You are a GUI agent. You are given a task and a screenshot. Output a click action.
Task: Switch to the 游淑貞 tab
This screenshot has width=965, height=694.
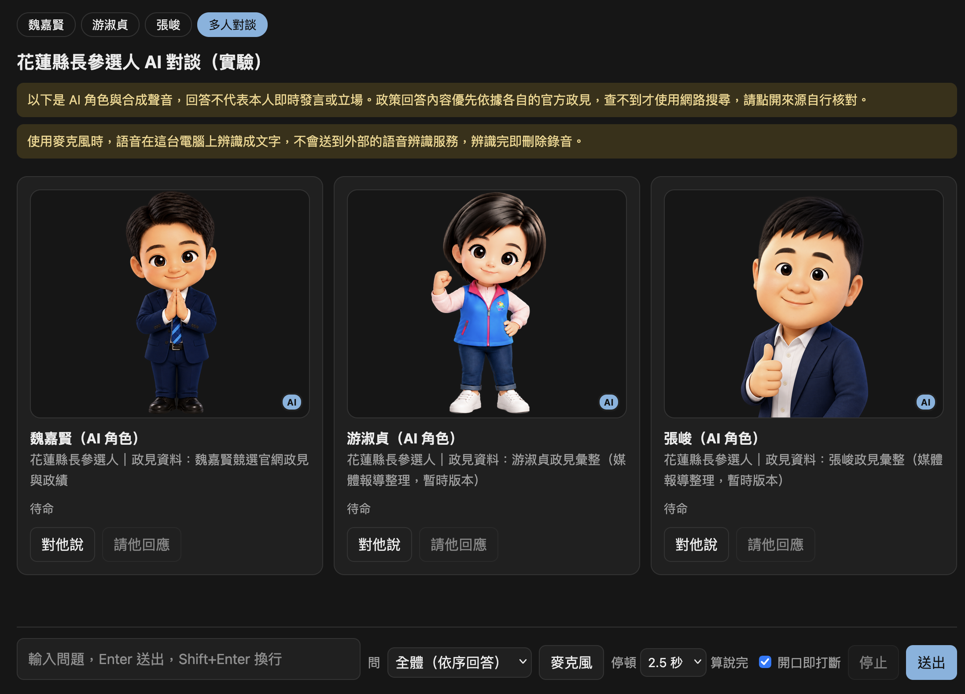click(x=110, y=25)
